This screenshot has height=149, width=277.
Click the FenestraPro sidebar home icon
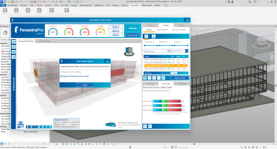(14, 42)
